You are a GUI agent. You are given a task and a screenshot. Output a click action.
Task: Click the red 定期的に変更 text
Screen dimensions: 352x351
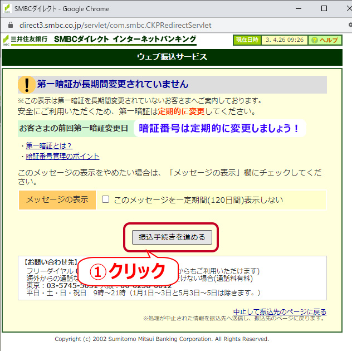coord(181,111)
